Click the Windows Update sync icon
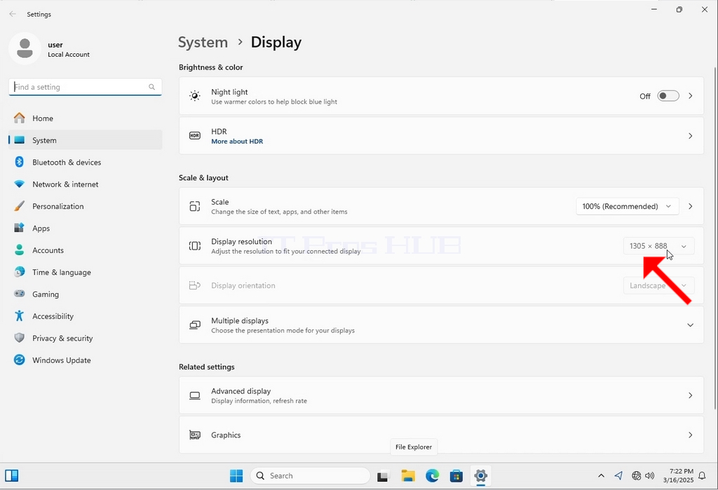Viewport: 718px width, 490px height. (x=19, y=360)
